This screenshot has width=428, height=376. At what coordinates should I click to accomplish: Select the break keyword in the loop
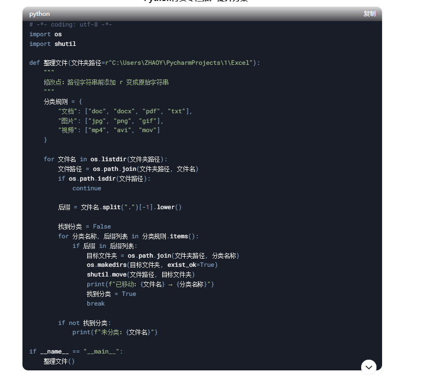pyautogui.click(x=95, y=303)
